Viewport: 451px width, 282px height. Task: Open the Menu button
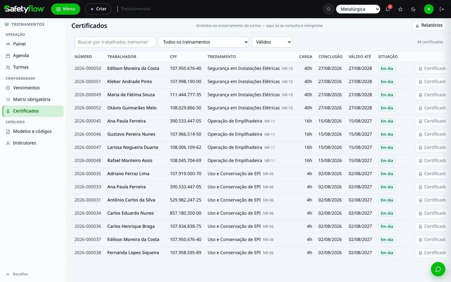click(x=65, y=9)
